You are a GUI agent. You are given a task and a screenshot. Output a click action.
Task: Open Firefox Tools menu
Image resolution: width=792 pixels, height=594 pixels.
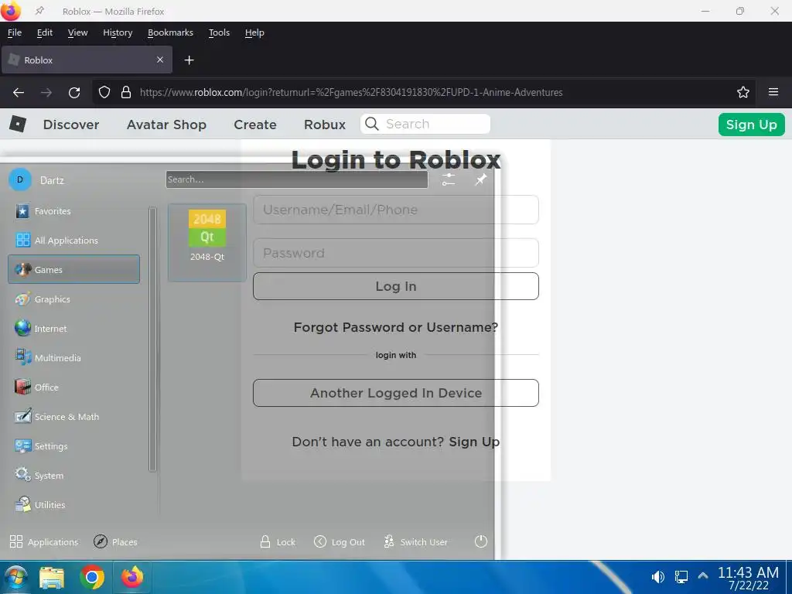[219, 32]
